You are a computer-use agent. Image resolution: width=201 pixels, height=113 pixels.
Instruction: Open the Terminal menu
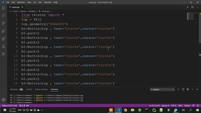[x=47, y=2]
